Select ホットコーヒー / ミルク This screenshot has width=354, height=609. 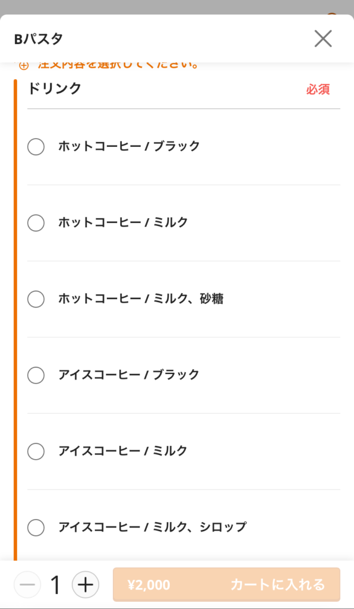36,223
